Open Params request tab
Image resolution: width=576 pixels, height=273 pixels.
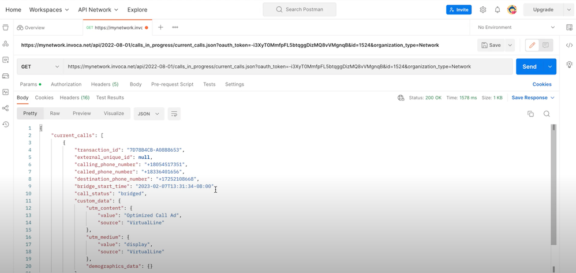[x=31, y=84]
